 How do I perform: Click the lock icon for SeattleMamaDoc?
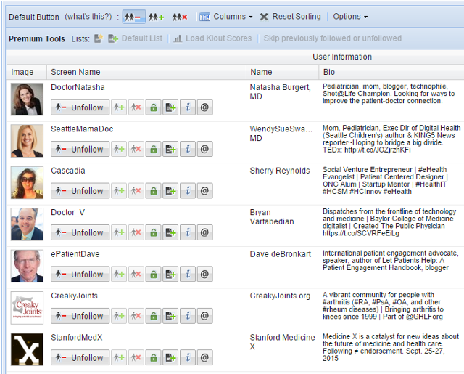click(x=153, y=149)
